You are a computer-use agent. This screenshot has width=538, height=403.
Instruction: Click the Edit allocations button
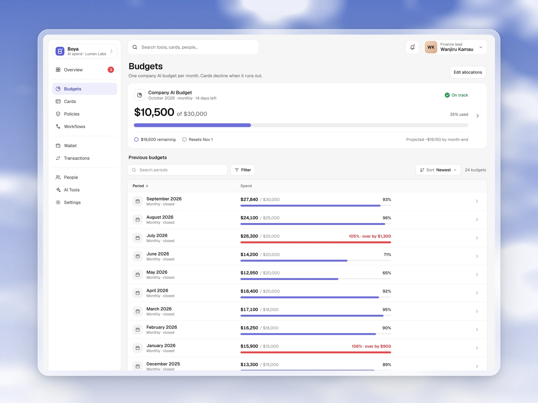468,72
